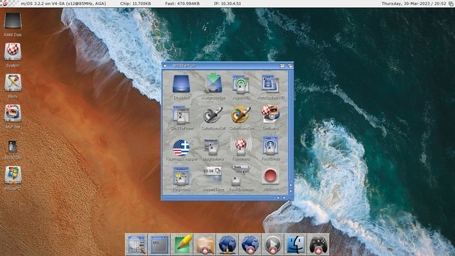Select the DefIcons icon
The image size is (455, 256).
(270, 114)
